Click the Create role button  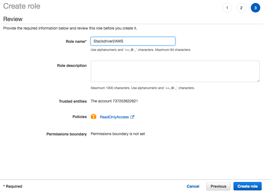pyautogui.click(x=247, y=186)
